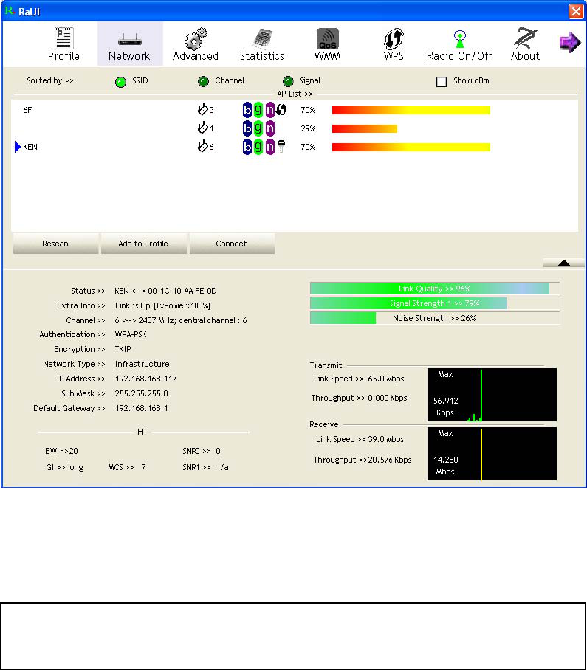Enable the Show dBm checkbox

click(442, 82)
